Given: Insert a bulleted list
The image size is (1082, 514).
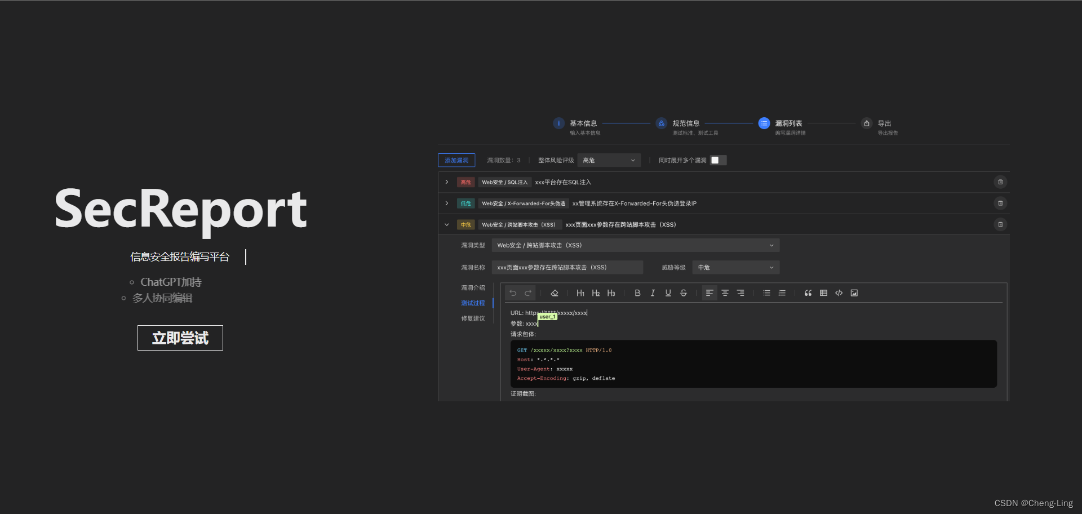Looking at the screenshot, I should coord(766,293).
